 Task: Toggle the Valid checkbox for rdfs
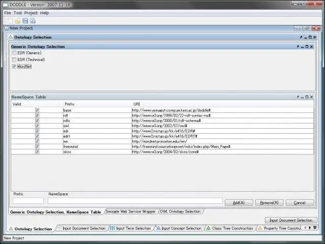click(x=37, y=120)
